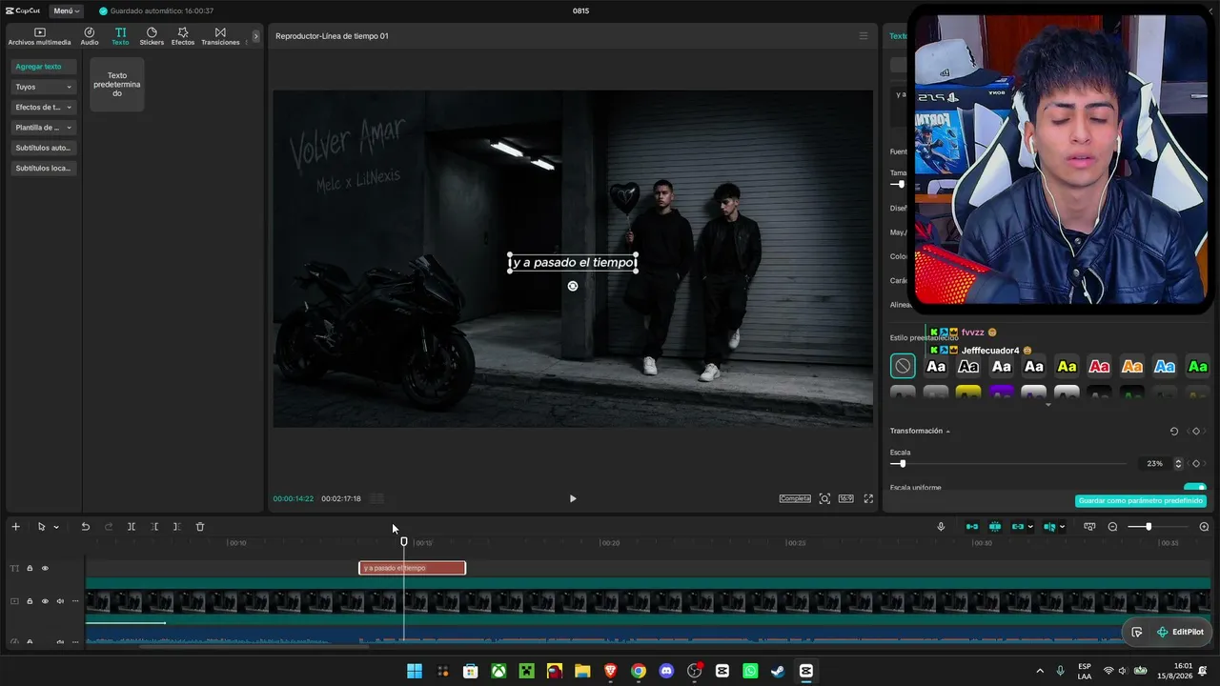Open the Transiciones panel
Screen dimensions: 1220x686
(220, 36)
